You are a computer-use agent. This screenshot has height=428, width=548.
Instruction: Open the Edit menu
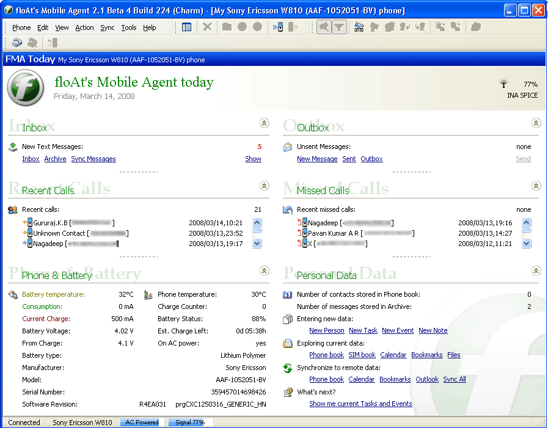click(x=43, y=27)
